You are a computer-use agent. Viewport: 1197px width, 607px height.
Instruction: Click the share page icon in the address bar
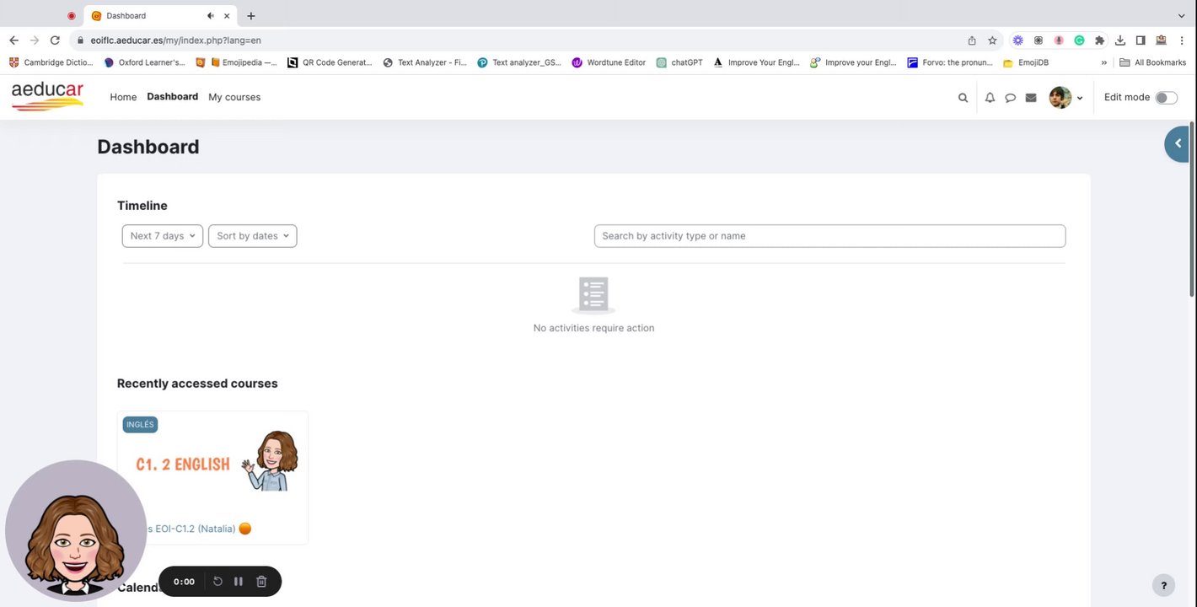pos(972,40)
